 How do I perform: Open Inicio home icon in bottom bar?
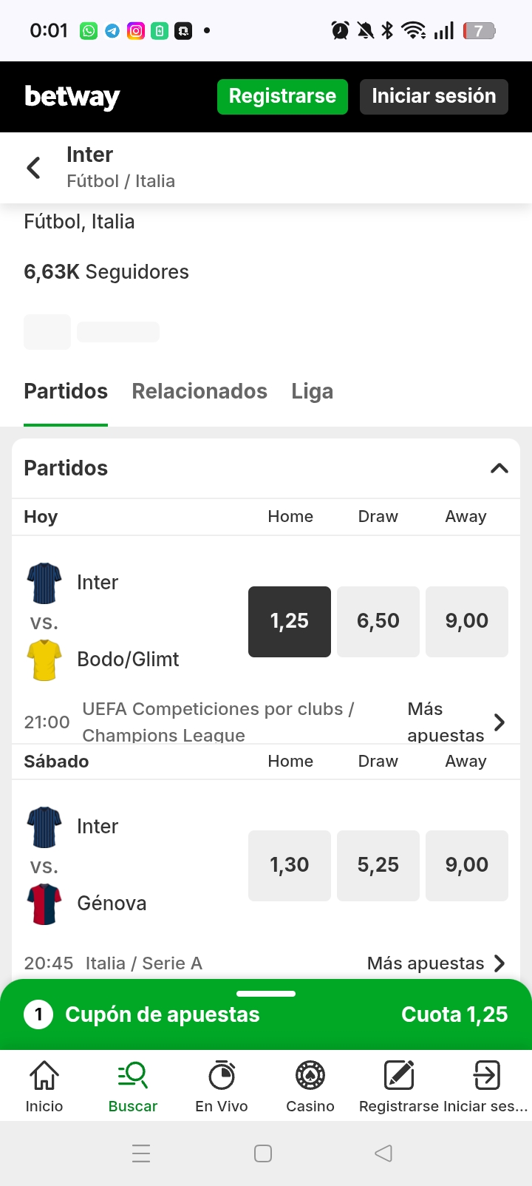[44, 1076]
